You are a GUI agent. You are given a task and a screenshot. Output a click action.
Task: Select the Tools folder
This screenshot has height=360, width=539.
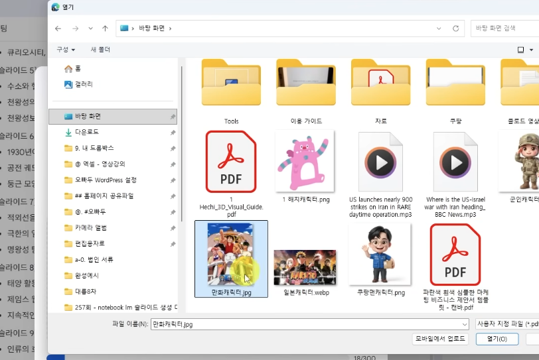(232, 91)
